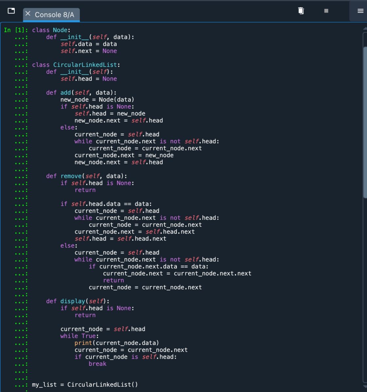Click the trash icon to remove all variables
This screenshot has height=392, width=367.
click(301, 11)
